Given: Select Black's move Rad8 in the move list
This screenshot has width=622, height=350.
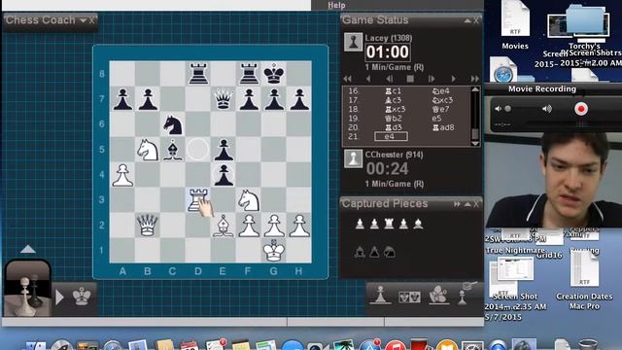Looking at the screenshot, I should click(443, 127).
